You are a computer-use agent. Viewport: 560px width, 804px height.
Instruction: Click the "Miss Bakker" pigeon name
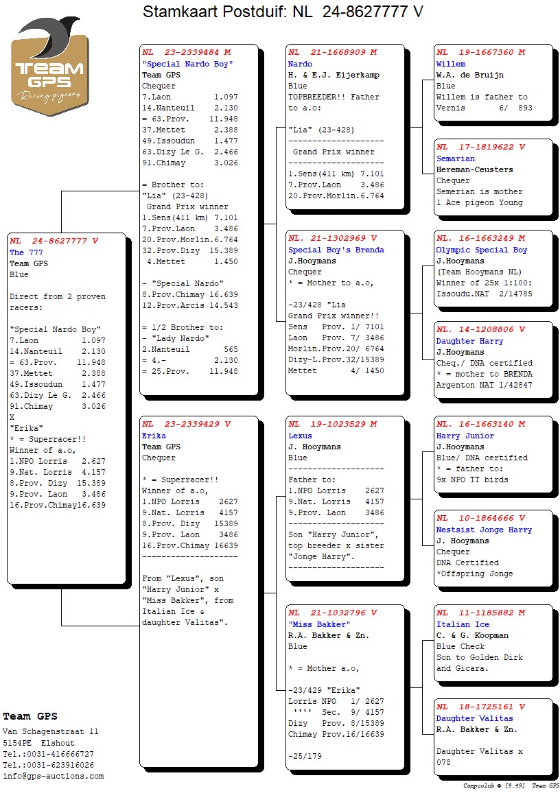pos(318,624)
